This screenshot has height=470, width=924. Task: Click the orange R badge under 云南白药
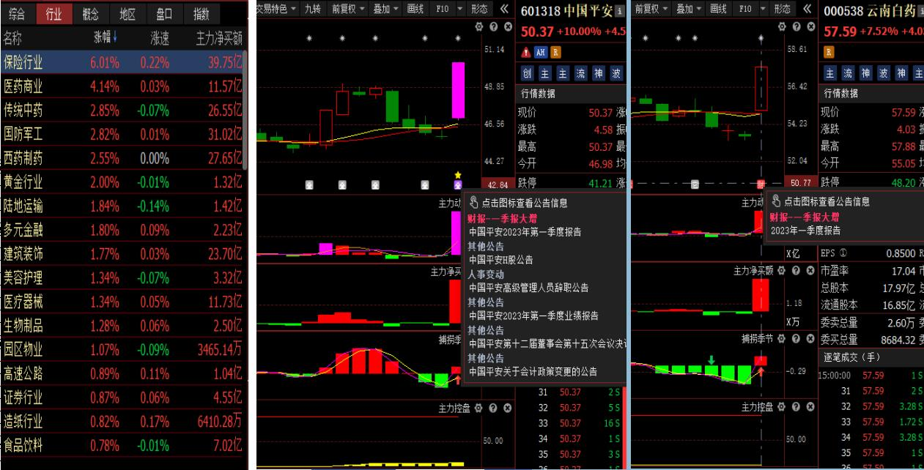click(x=829, y=52)
